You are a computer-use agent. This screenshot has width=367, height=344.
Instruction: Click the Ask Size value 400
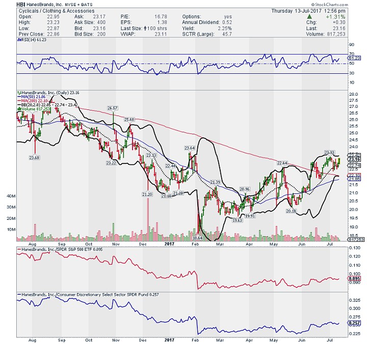tap(101, 22)
